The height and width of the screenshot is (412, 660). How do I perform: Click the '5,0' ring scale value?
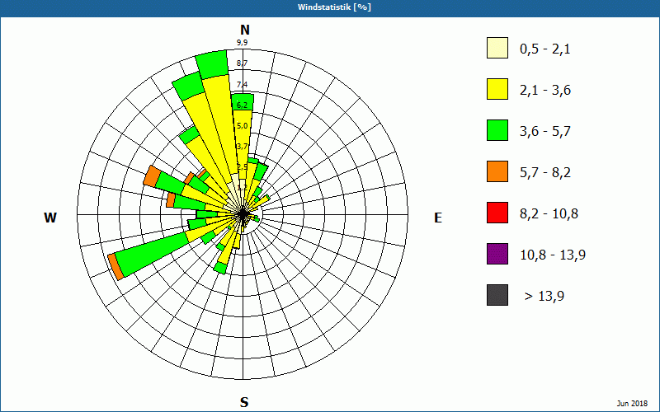(x=242, y=126)
